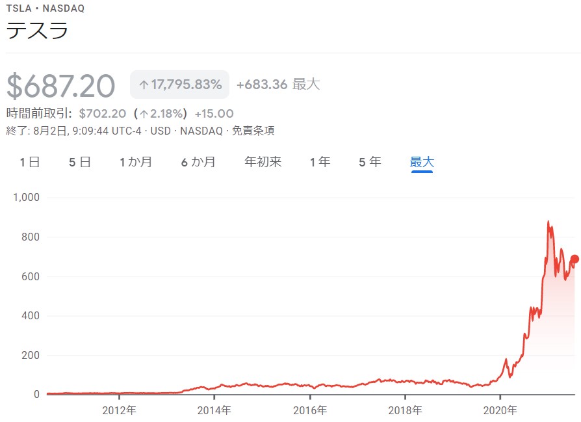The width and height of the screenshot is (581, 422).
Task: Click the テスラ company title
Action: pyautogui.click(x=37, y=31)
